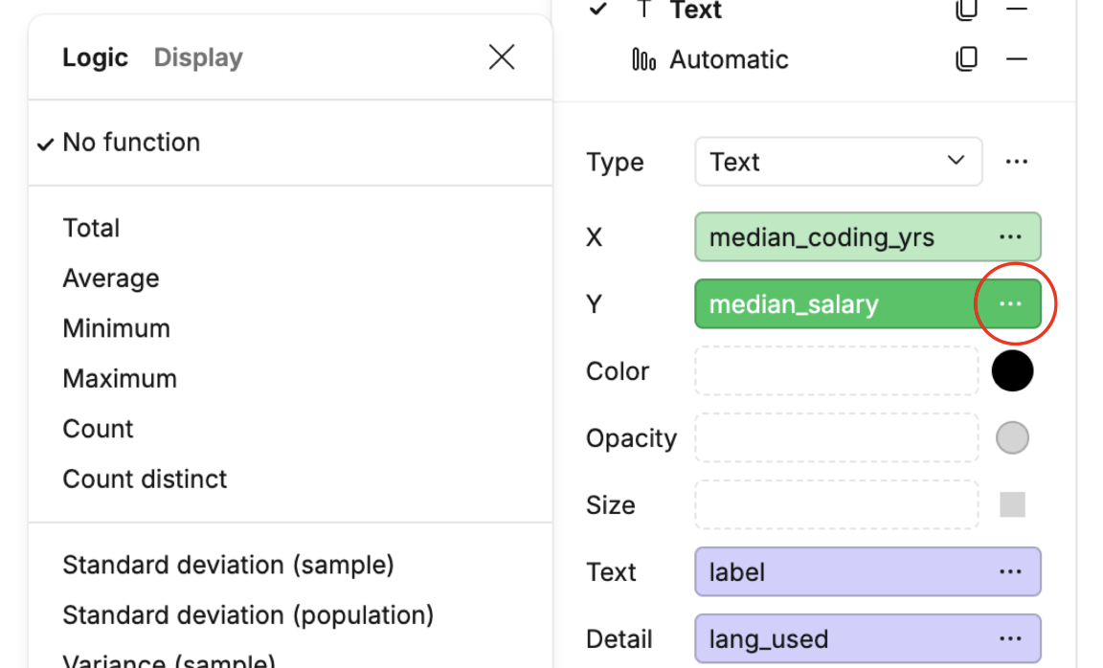1103x668 pixels.
Task: Select the Automatic layer row
Action: point(729,59)
